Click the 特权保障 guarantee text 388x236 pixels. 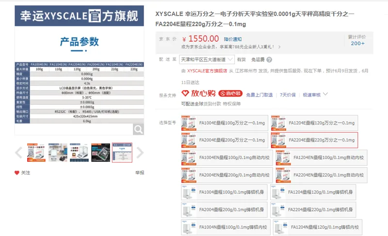pos(232,104)
